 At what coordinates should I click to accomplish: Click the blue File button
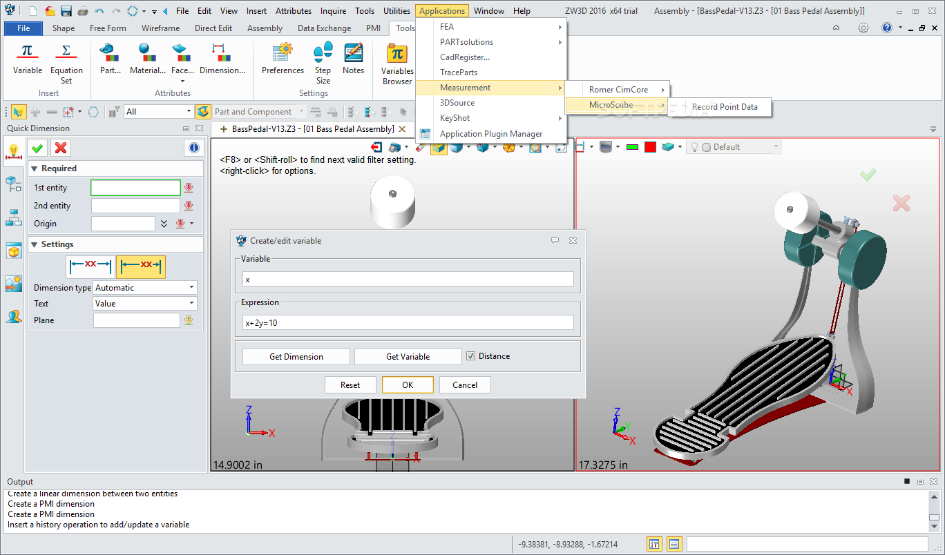coord(23,28)
